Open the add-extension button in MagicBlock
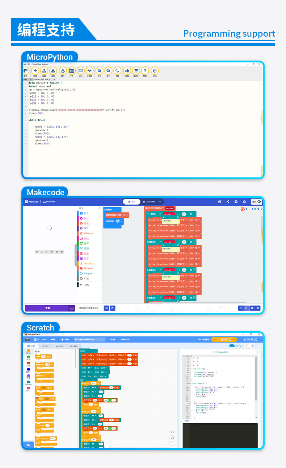This screenshot has height=468, width=286. pyautogui.click(x=28, y=445)
